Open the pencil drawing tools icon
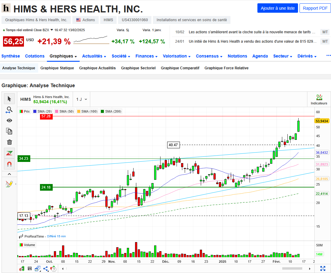 click(x=9, y=184)
